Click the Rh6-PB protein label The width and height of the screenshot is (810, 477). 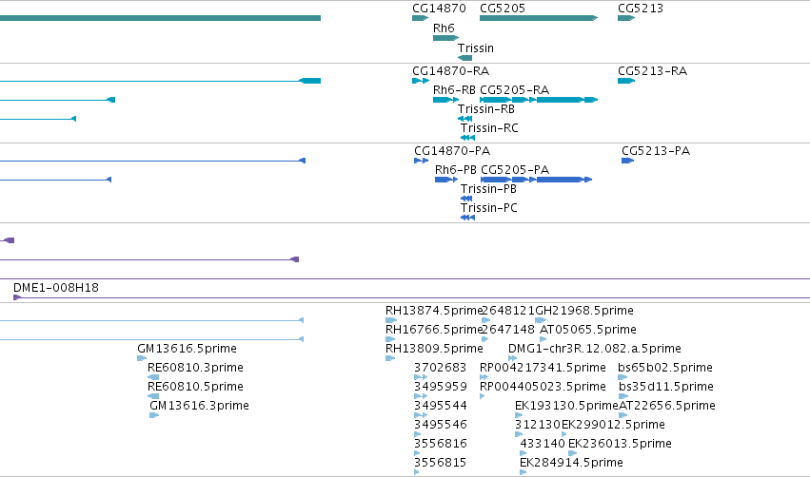pyautogui.click(x=456, y=170)
